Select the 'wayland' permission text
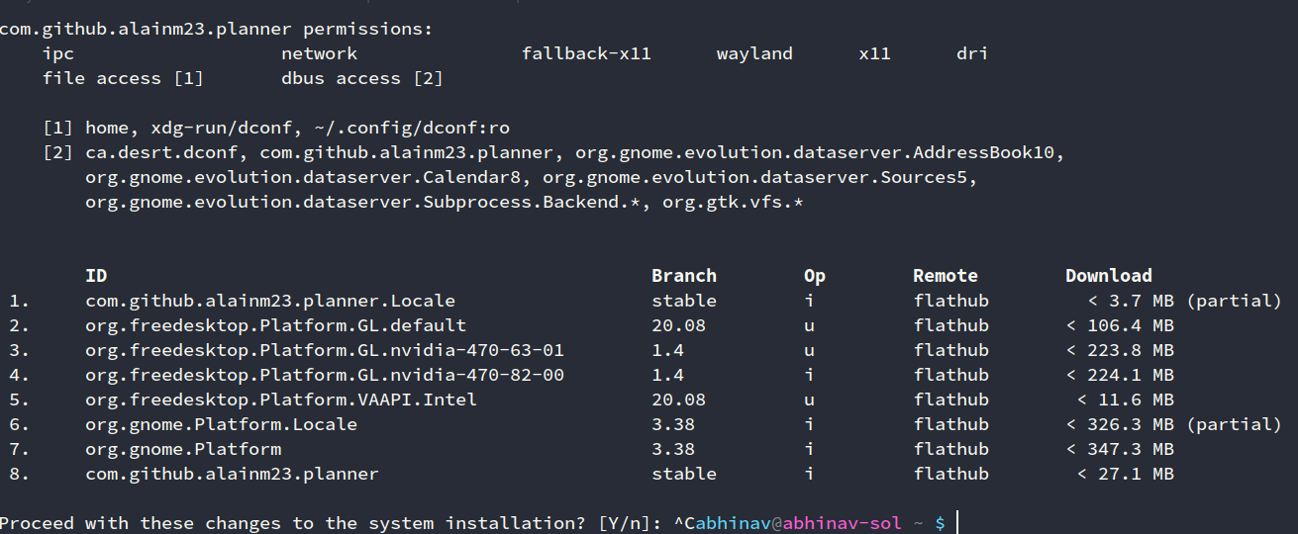Viewport: 1298px width, 534px height. coord(754,53)
